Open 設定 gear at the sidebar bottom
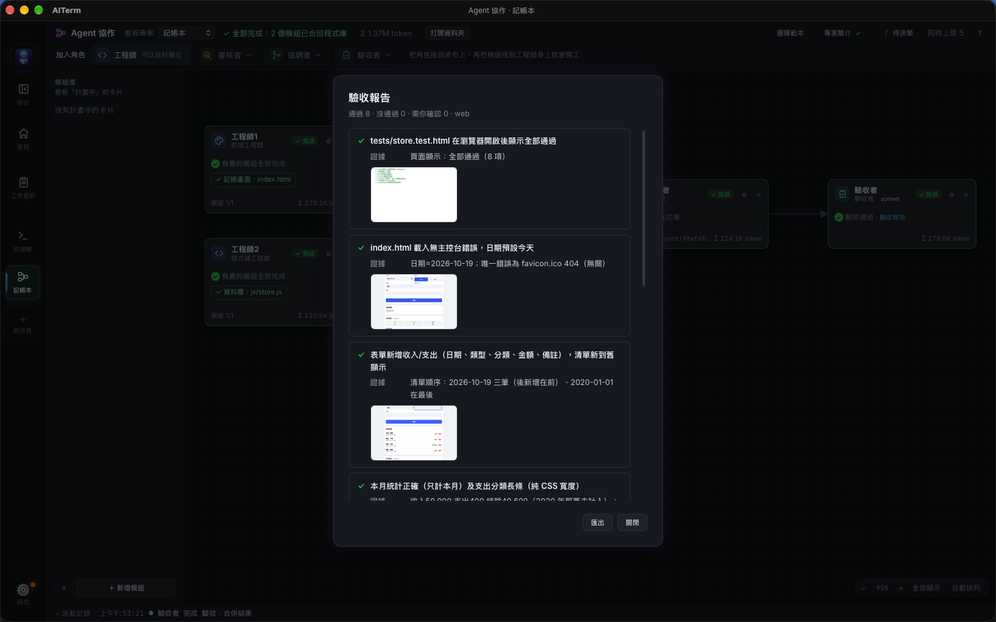The image size is (996, 622). pos(23,593)
